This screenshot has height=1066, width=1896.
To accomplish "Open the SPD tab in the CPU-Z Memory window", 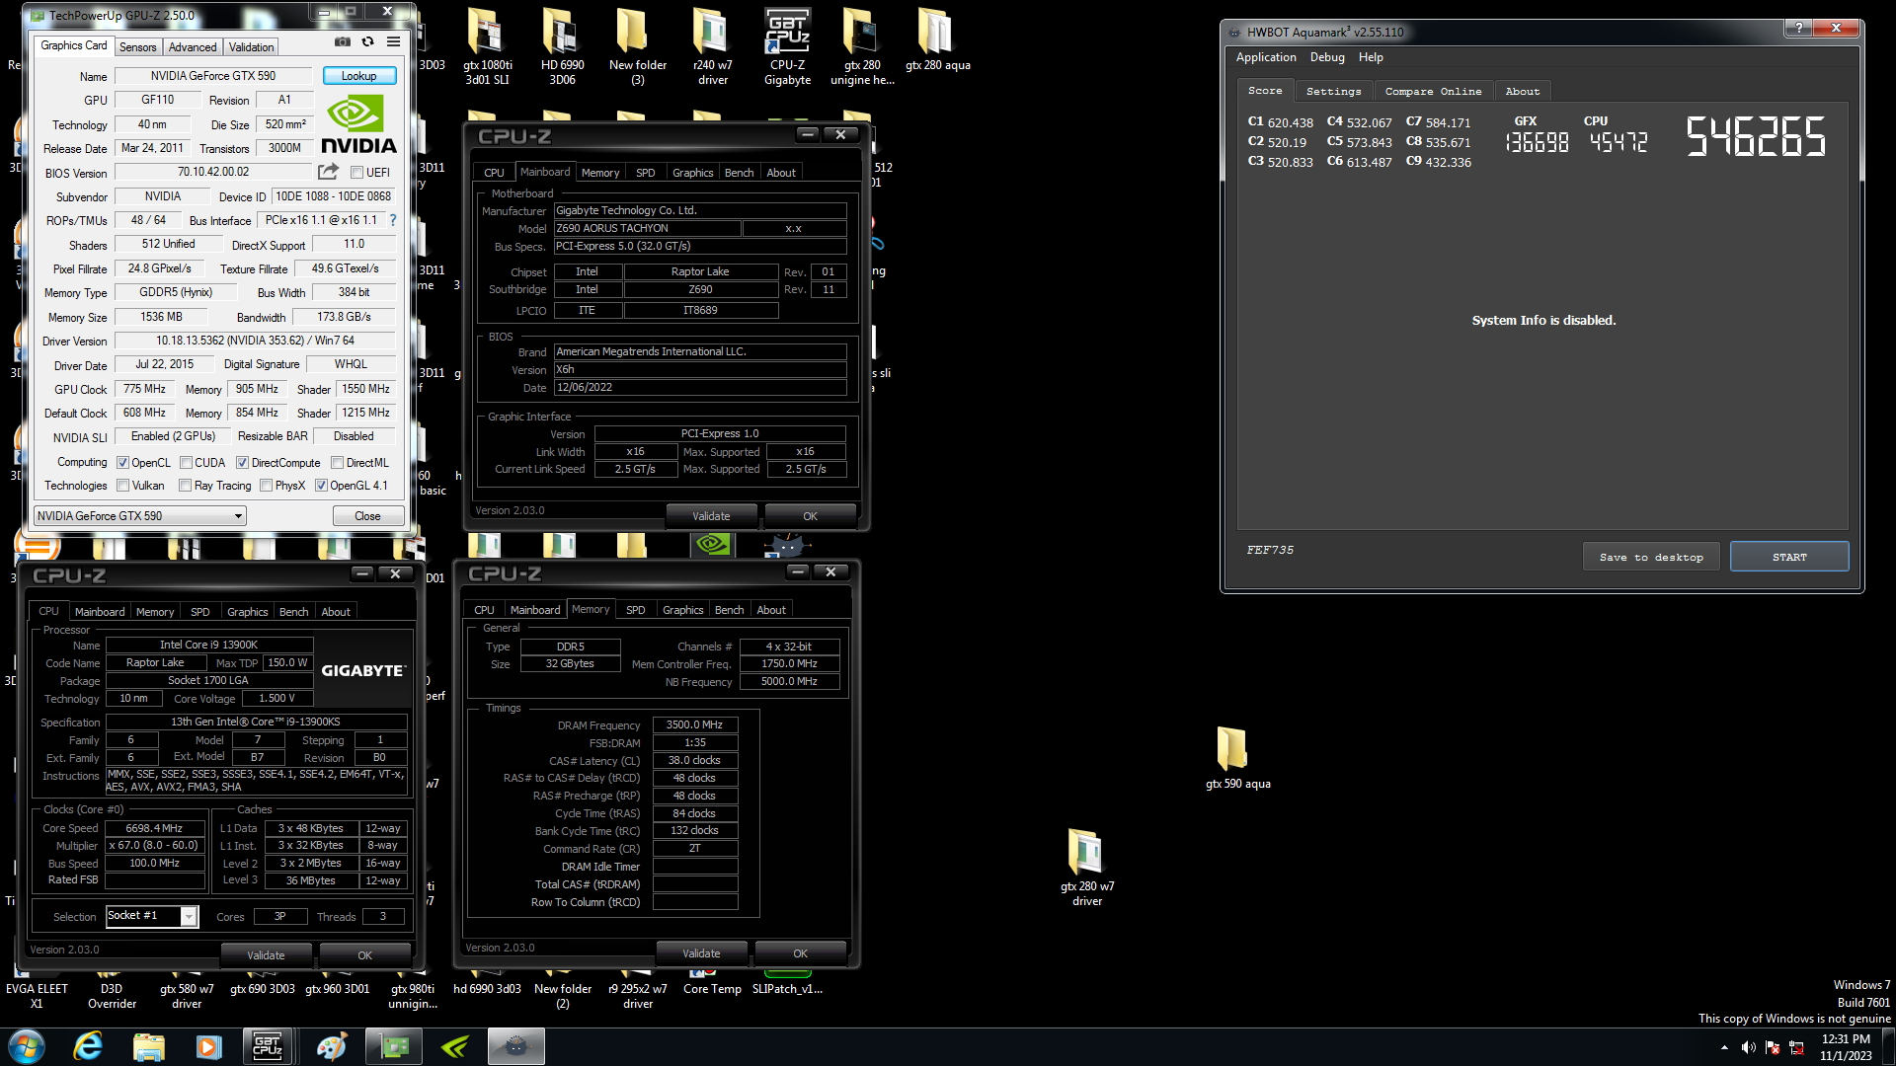I will point(636,610).
